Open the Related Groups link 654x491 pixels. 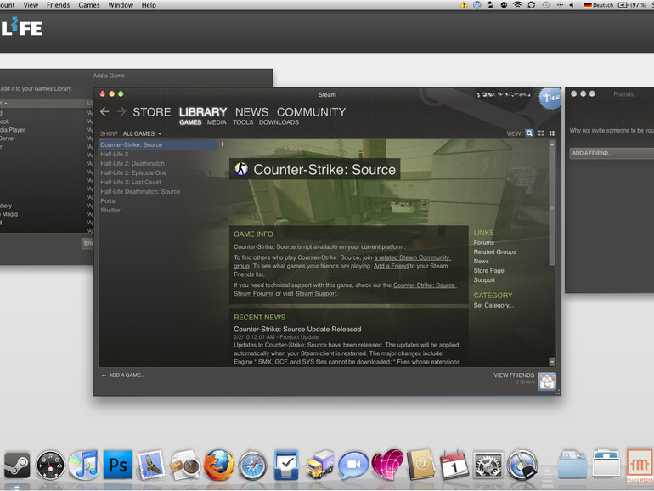(494, 251)
